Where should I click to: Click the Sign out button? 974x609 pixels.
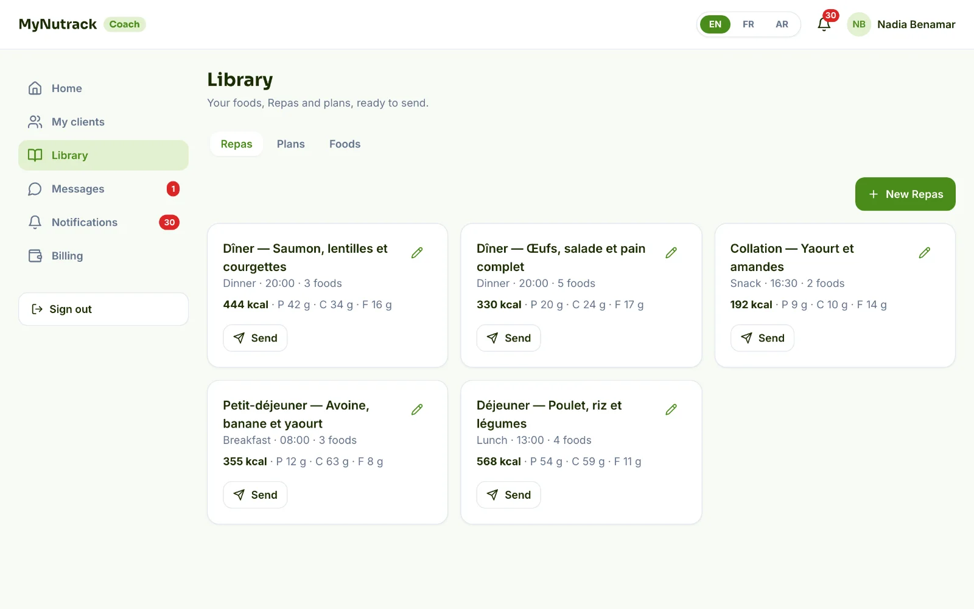(x=103, y=309)
